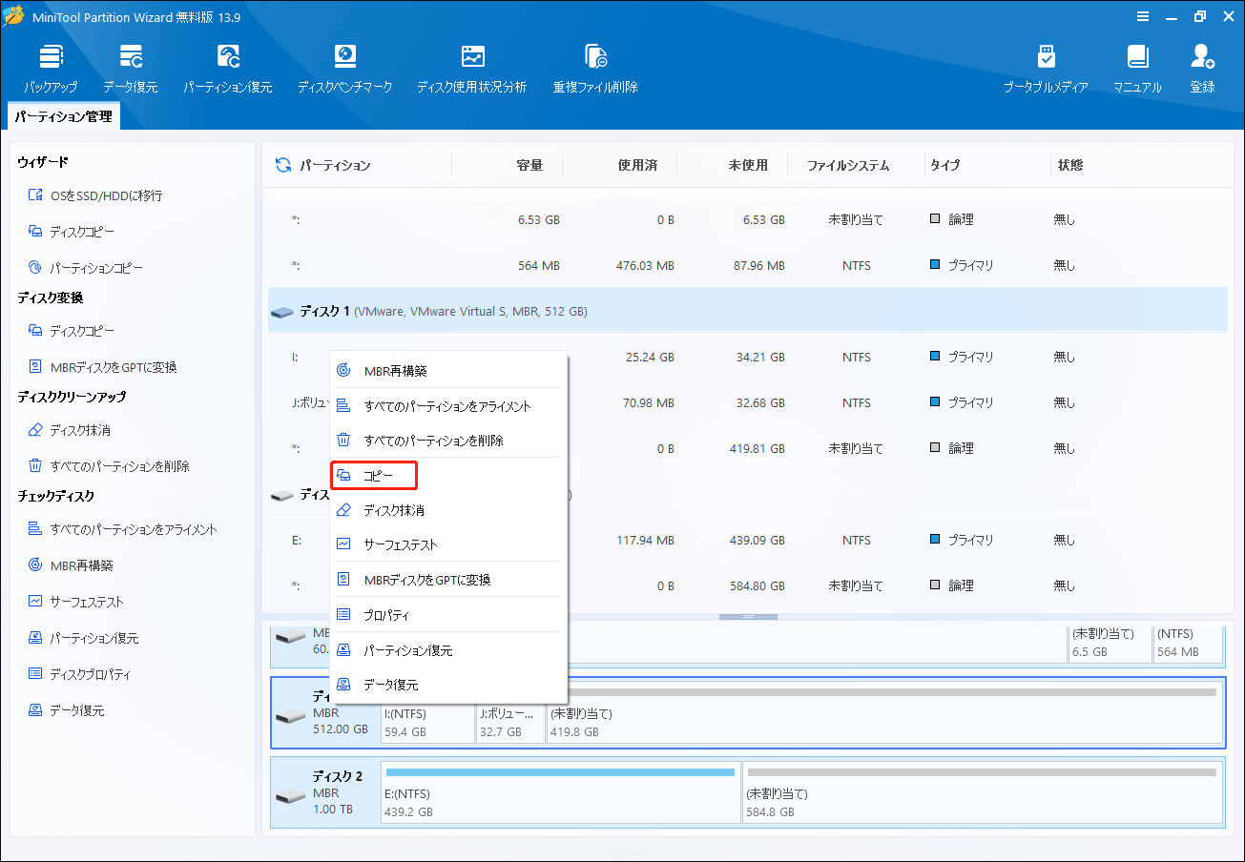Sort by 未使用 column header
1245x862 pixels.
click(x=748, y=165)
